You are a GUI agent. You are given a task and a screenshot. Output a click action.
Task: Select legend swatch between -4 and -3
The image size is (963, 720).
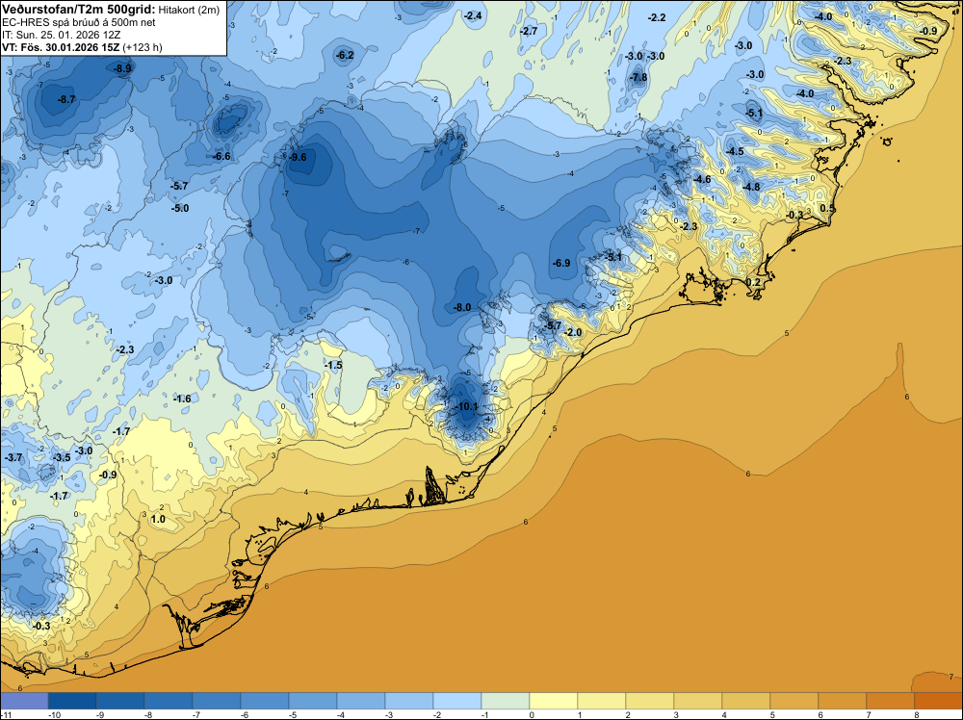click(x=360, y=701)
